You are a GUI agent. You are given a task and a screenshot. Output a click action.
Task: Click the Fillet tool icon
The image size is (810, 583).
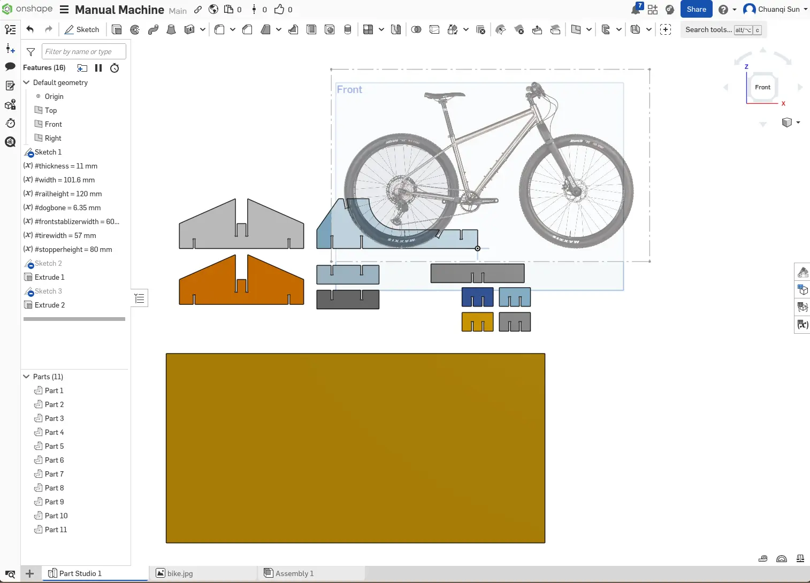219,30
